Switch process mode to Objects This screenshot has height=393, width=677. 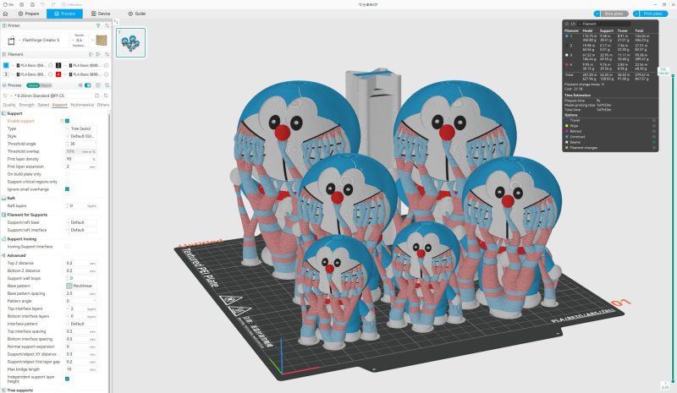click(x=46, y=85)
